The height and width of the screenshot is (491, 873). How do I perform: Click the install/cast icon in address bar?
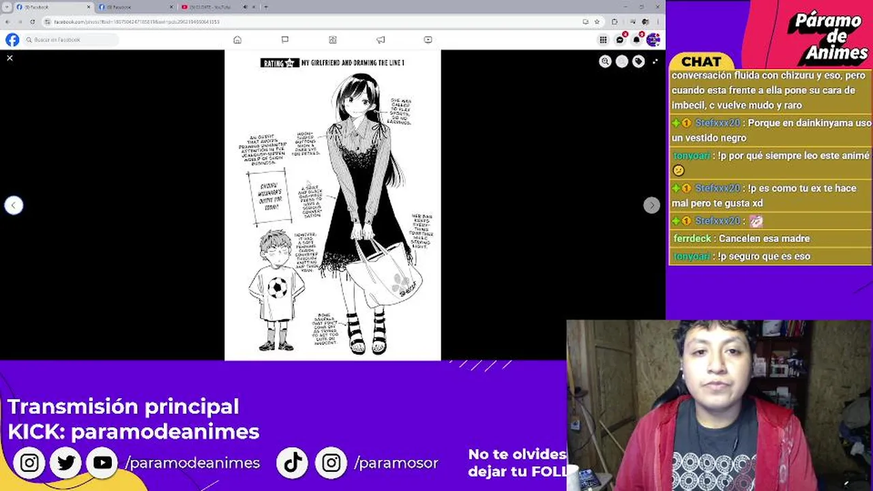click(585, 22)
